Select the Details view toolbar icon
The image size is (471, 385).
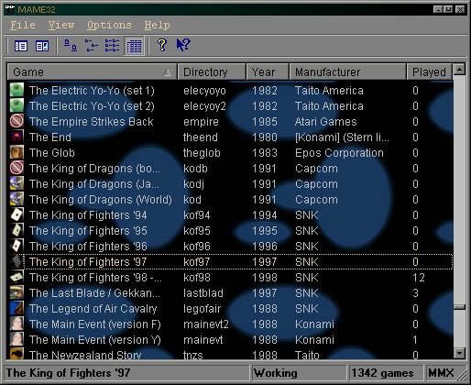tap(135, 46)
